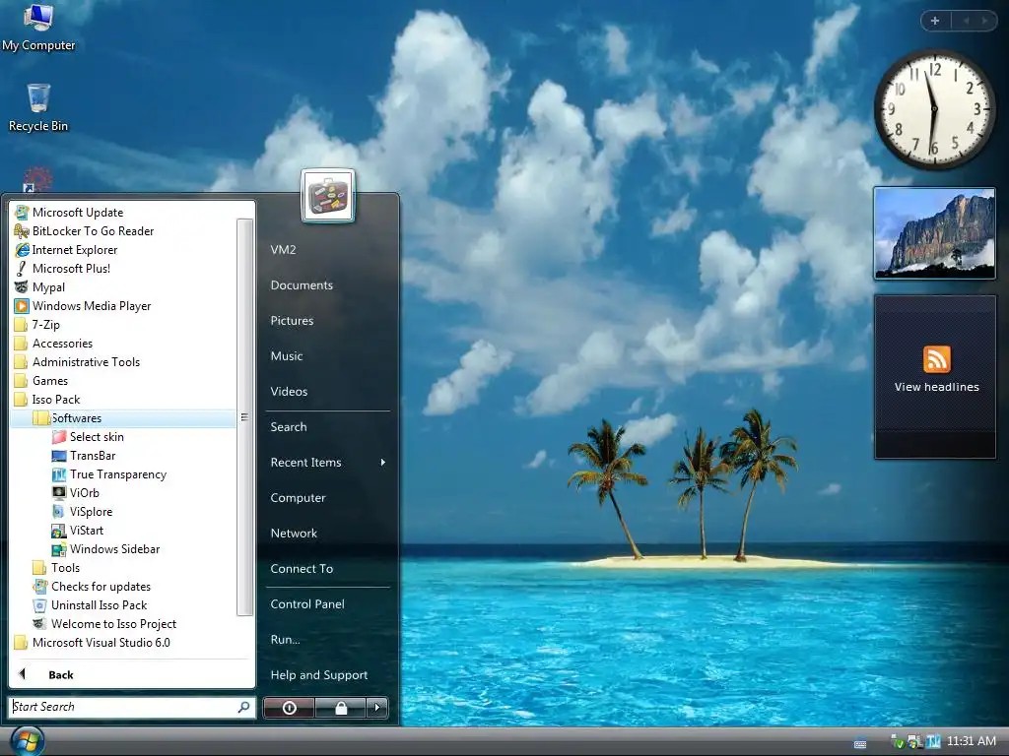Image resolution: width=1009 pixels, height=756 pixels.
Task: Show next sidebar gadgets page
Action: (984, 21)
